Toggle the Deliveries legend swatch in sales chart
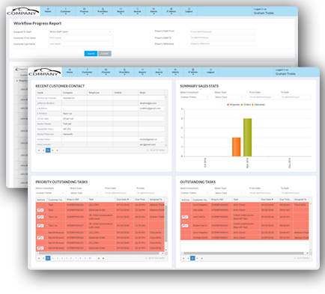Viewport: 325px width, 294px height. coord(253,105)
